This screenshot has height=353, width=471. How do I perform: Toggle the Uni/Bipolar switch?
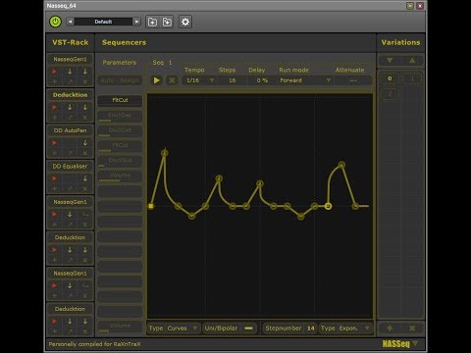tap(248, 328)
